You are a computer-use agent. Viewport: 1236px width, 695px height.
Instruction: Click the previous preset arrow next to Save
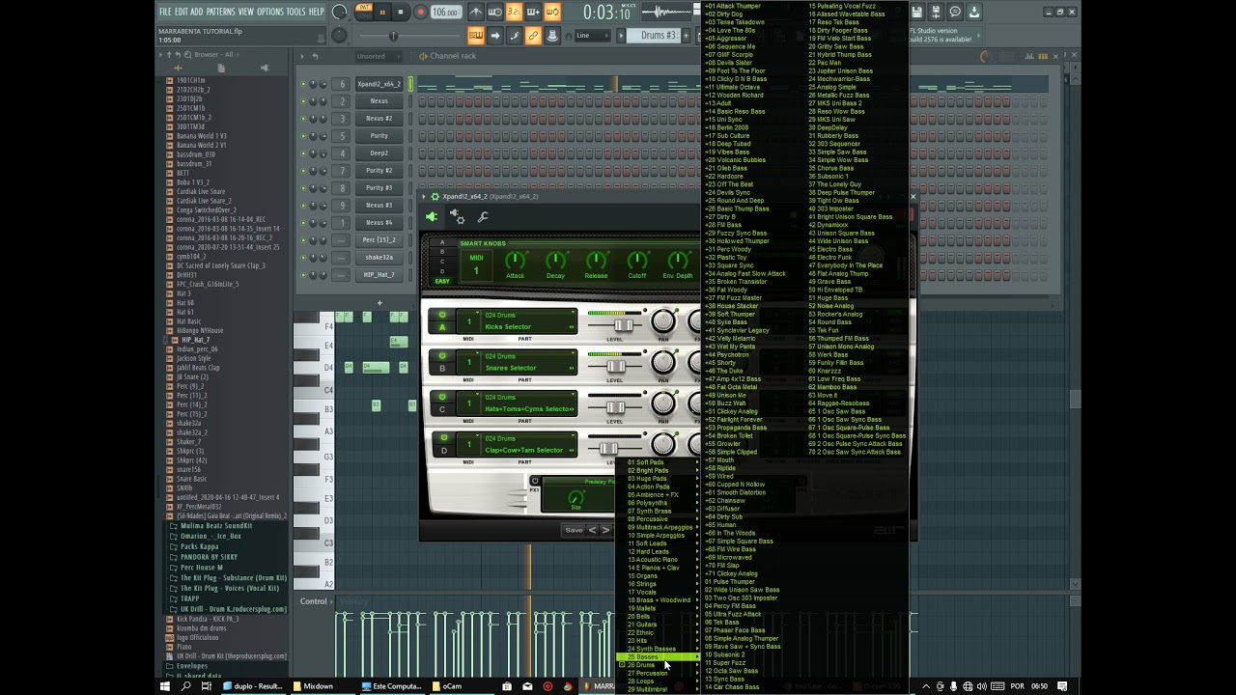(593, 530)
